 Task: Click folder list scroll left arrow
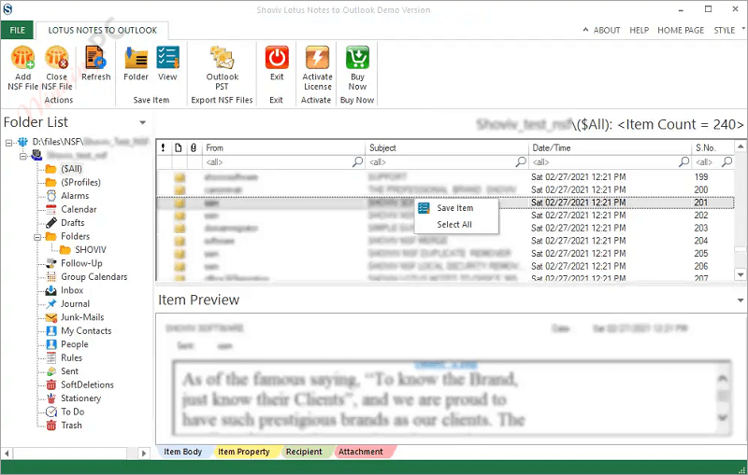[x=7, y=454]
